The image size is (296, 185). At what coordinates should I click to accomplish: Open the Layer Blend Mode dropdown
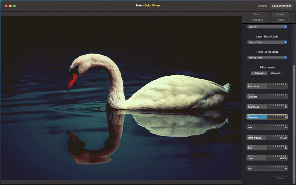coord(267,42)
